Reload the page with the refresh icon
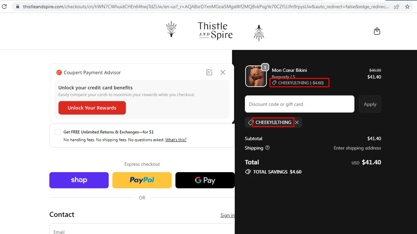 pos(4,6)
